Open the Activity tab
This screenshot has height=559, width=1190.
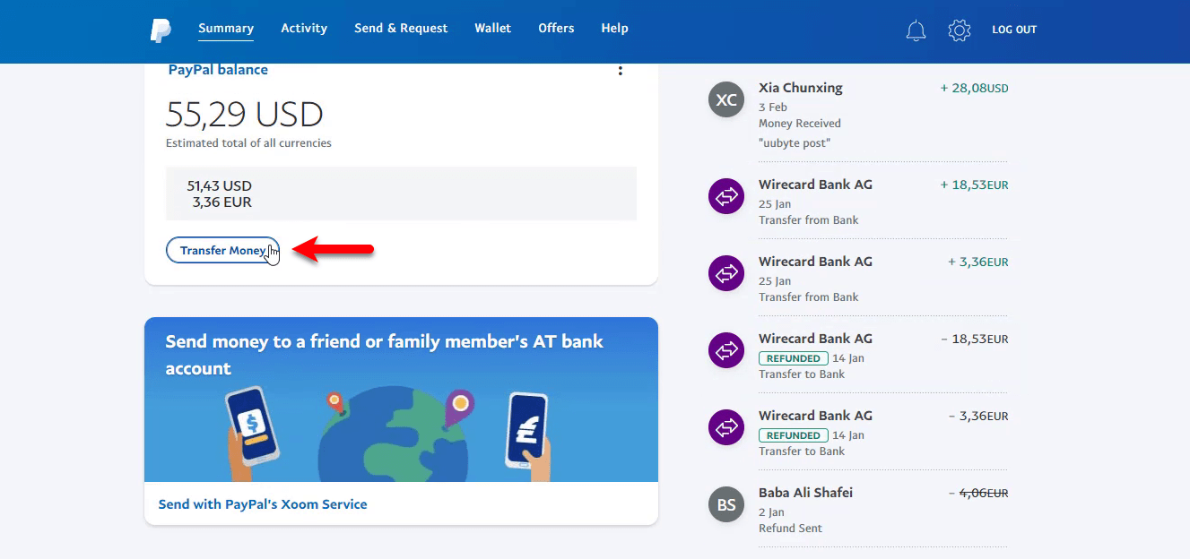click(x=304, y=29)
